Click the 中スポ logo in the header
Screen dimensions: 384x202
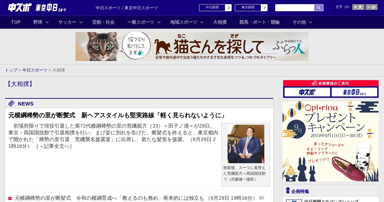[20, 7]
